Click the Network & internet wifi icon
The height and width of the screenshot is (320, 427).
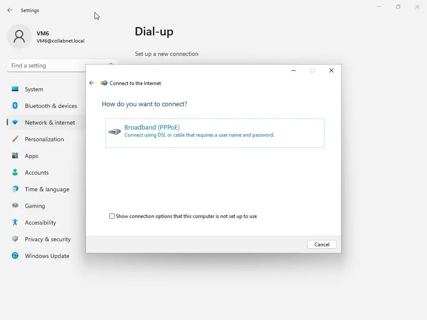click(x=15, y=122)
